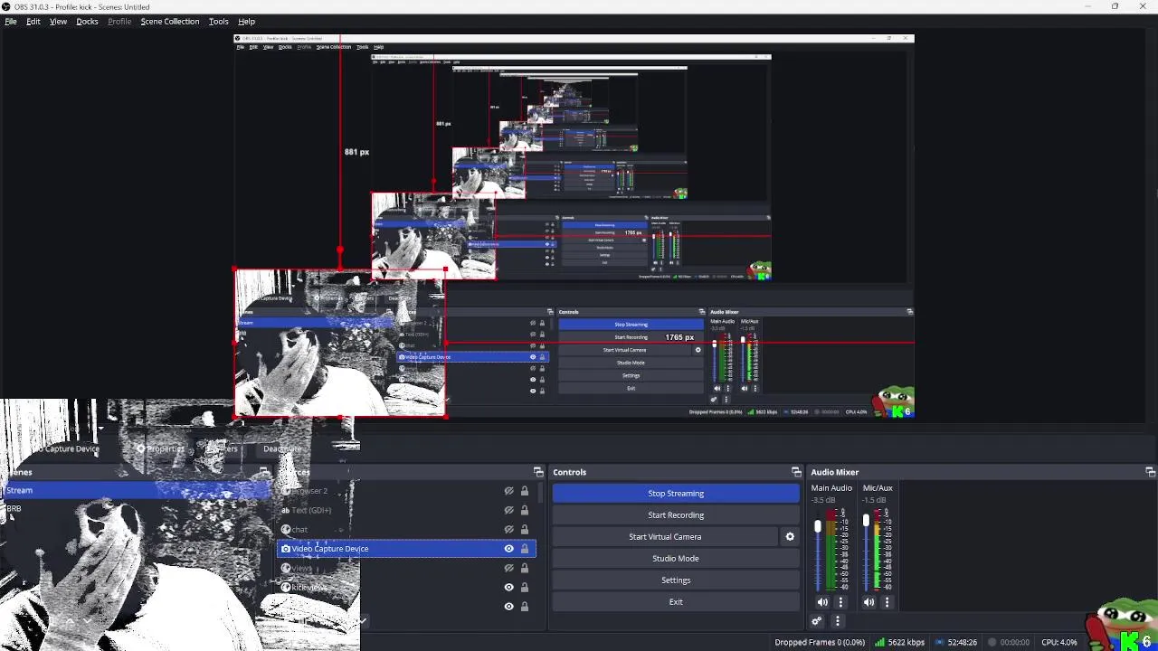The height and width of the screenshot is (651, 1158).
Task: Float the Sources dock with its popout icon
Action: coord(538,472)
